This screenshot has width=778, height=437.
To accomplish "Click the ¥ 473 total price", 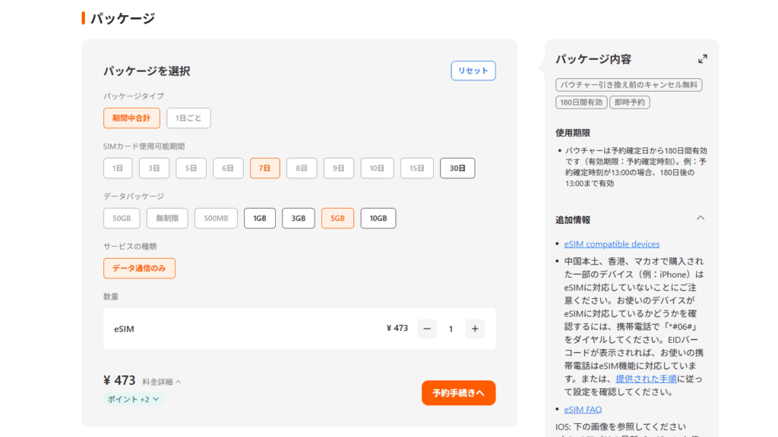I will pyautogui.click(x=119, y=381).
